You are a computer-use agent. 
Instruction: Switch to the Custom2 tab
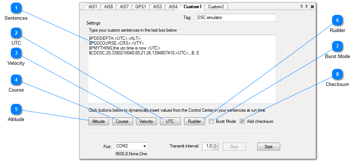216,7
